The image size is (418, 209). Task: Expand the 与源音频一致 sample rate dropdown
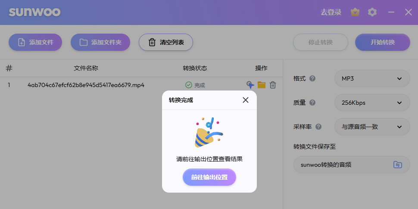tap(372, 127)
